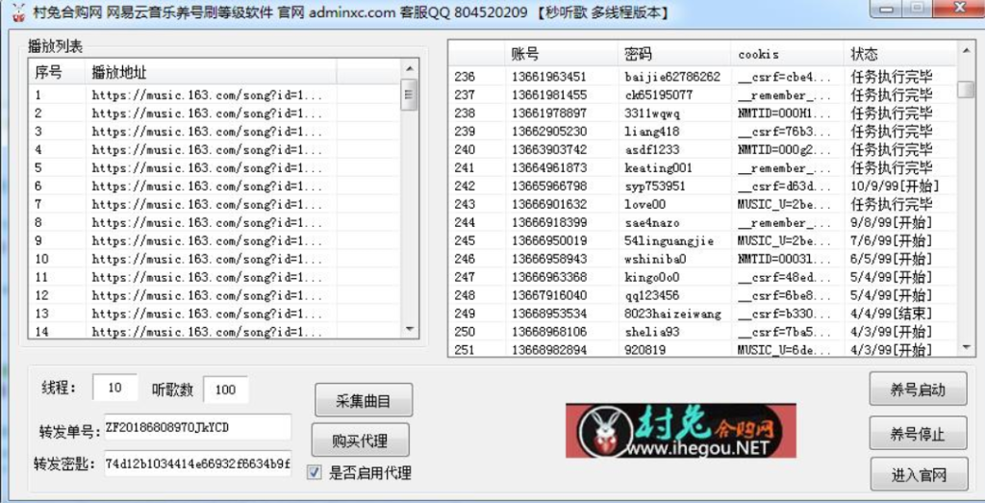Click playlist scrollbar thumb
Image resolution: width=985 pixels, height=503 pixels.
point(410,94)
